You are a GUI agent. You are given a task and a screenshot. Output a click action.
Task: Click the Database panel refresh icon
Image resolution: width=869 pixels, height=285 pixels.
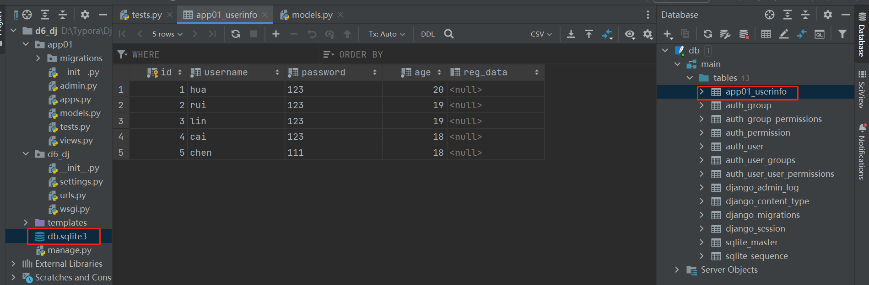(707, 34)
